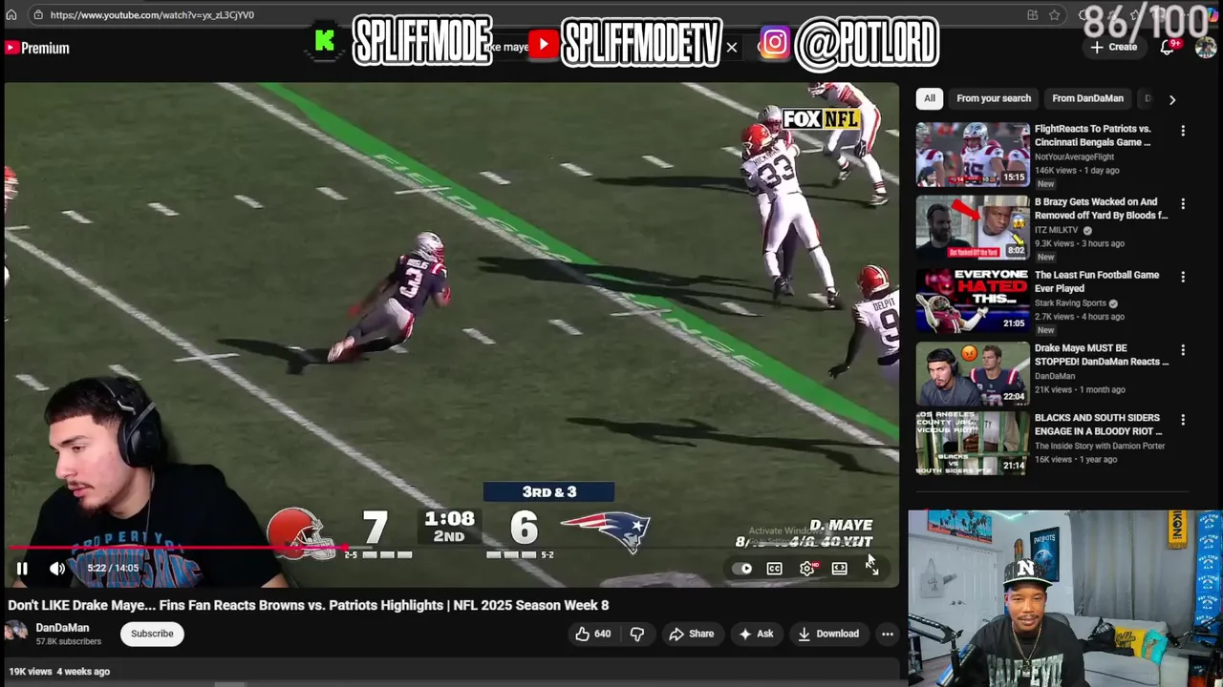Open Blacks and South Siders video thumbnail
Image resolution: width=1223 pixels, height=687 pixels.
point(973,444)
